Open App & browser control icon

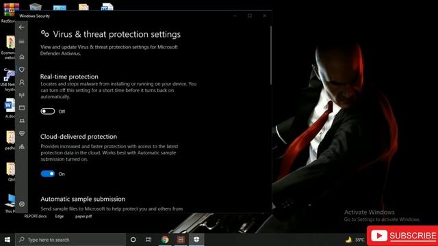tap(21, 108)
